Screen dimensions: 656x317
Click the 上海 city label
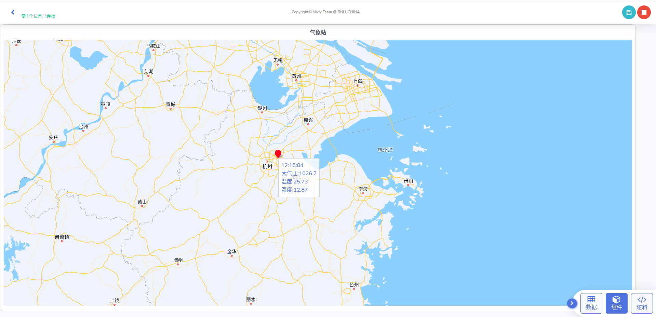(x=358, y=81)
